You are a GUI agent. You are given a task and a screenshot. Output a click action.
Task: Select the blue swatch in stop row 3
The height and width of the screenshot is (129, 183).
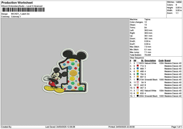[x=138, y=68]
